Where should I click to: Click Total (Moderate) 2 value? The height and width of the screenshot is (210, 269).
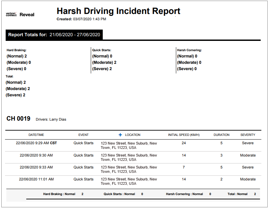[18, 89]
